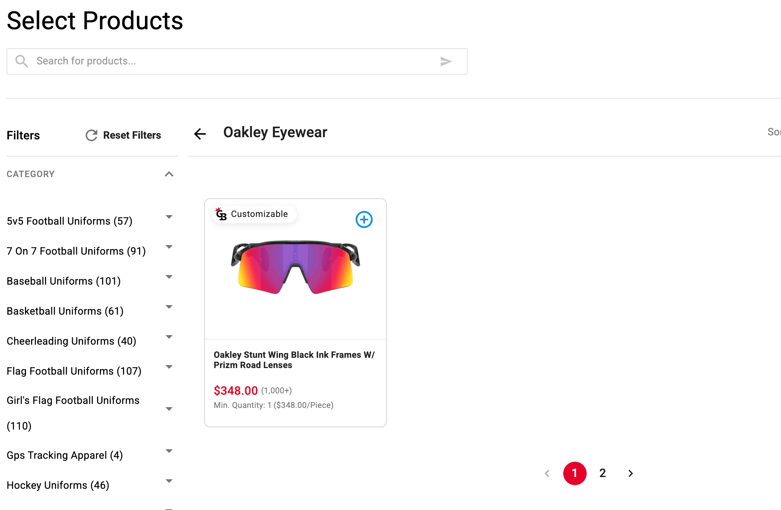Collapse the CATEGORY filter section
Screen dimensions: 781x510
pyautogui.click(x=169, y=174)
